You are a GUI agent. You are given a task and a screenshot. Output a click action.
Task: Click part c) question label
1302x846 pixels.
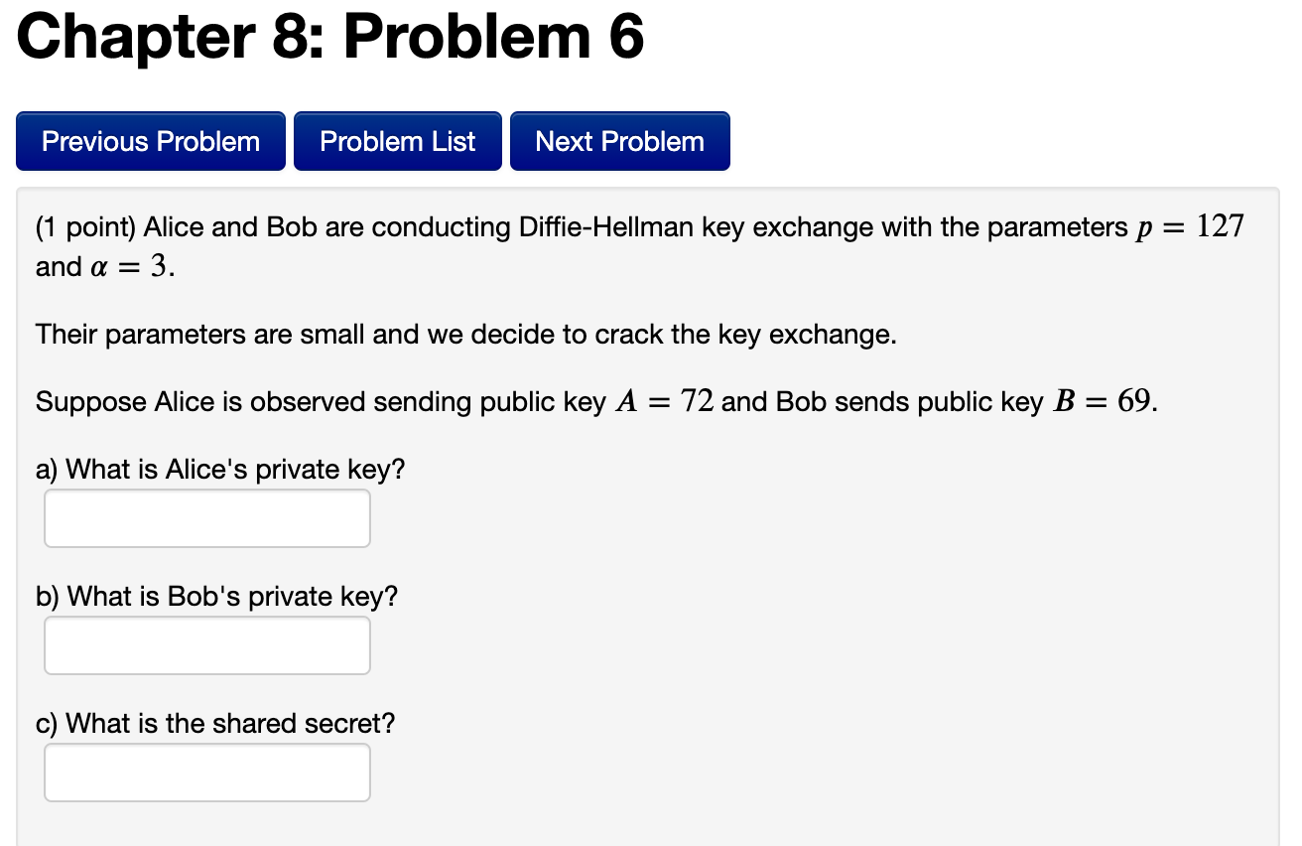tap(214, 723)
